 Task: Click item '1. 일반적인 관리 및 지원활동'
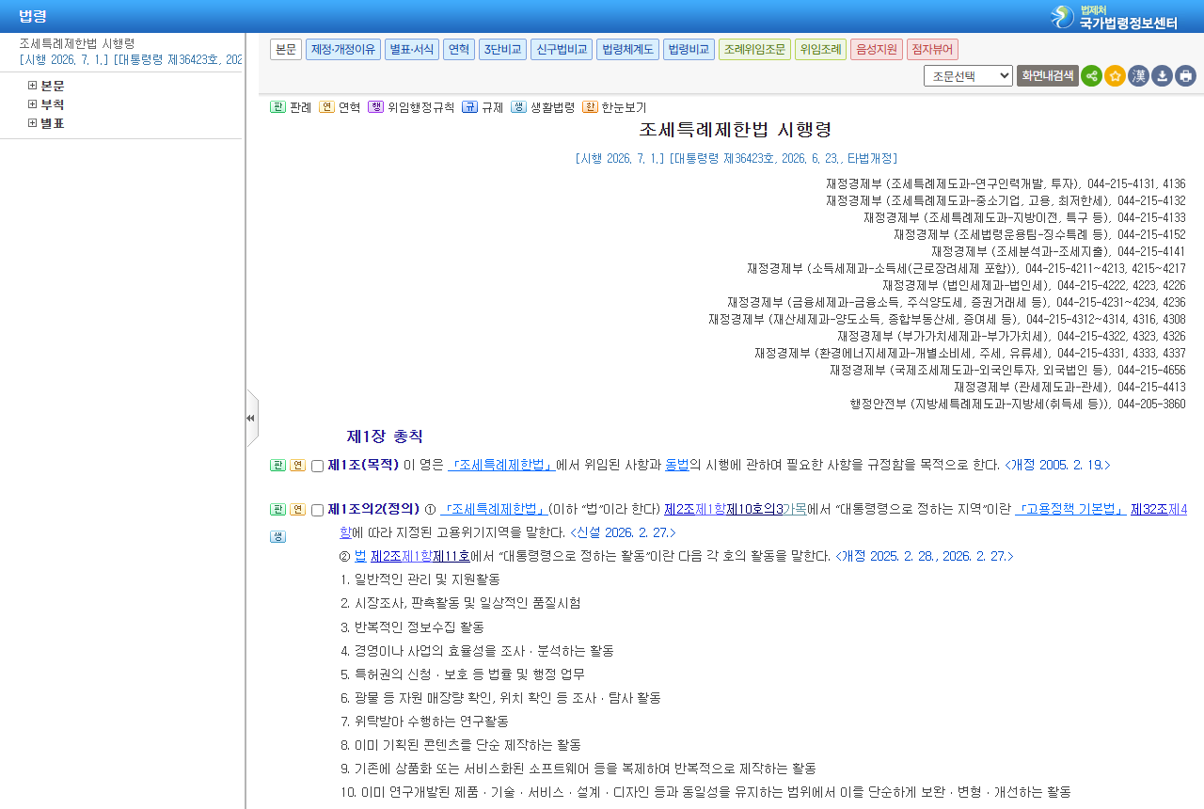pyautogui.click(x=420, y=579)
